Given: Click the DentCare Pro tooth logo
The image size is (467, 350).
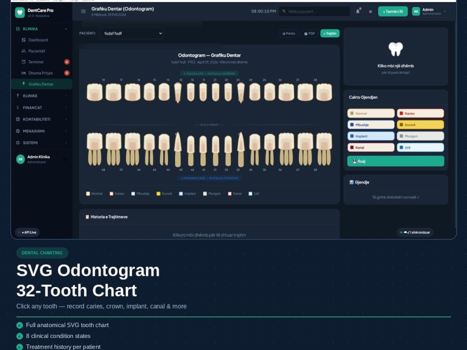Looking at the screenshot, I should click(x=20, y=13).
